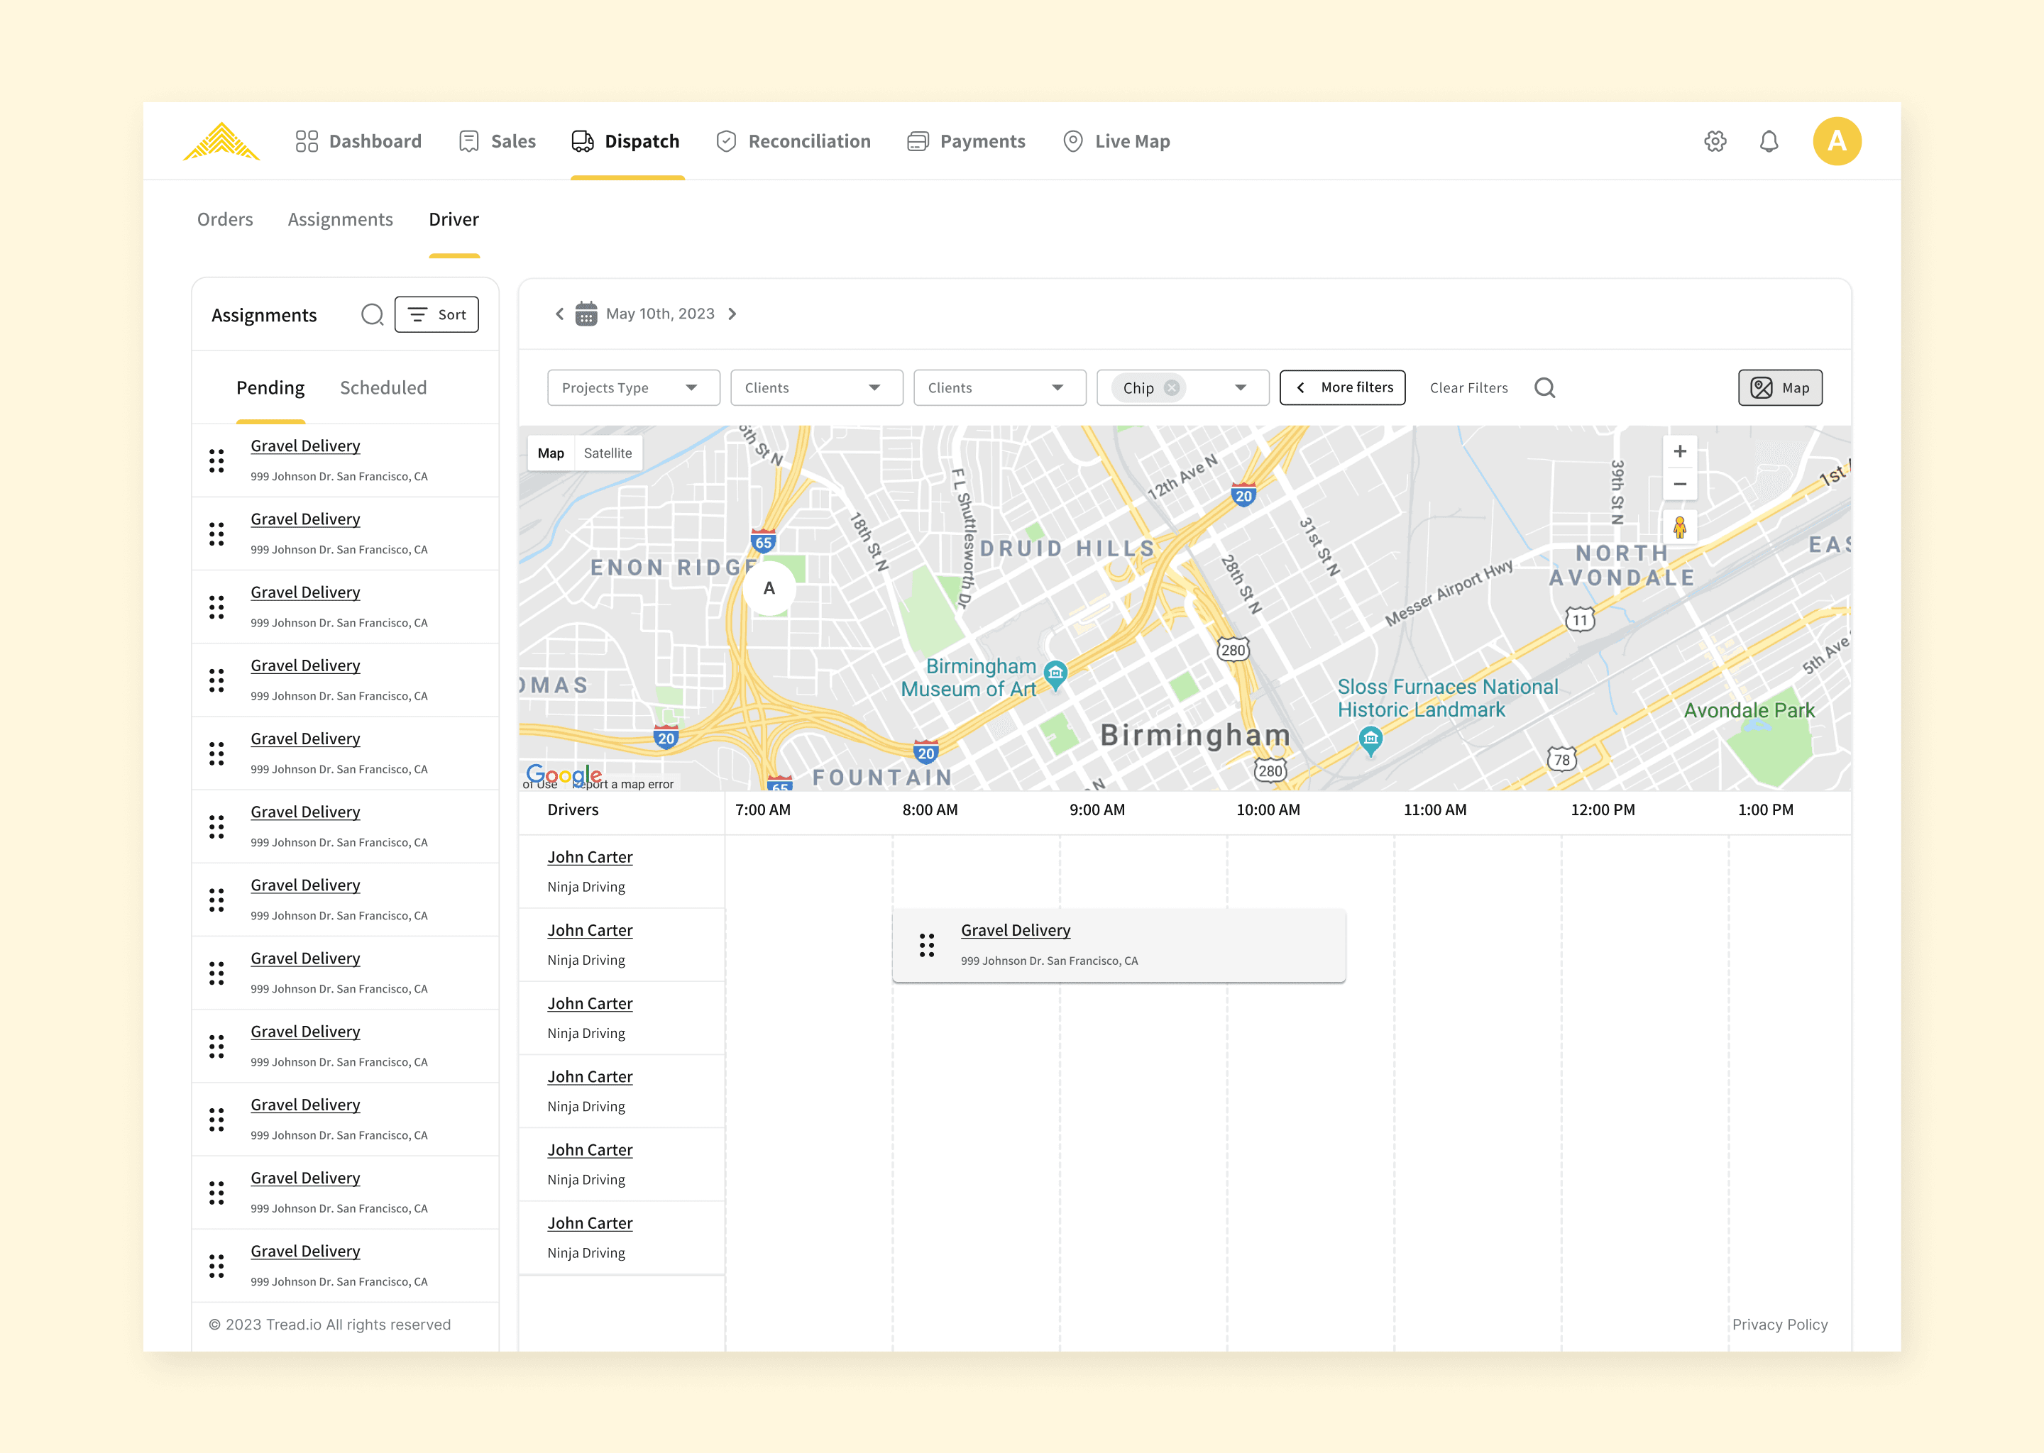This screenshot has width=2044, height=1453.
Task: Toggle the Map view button
Action: (x=1779, y=388)
